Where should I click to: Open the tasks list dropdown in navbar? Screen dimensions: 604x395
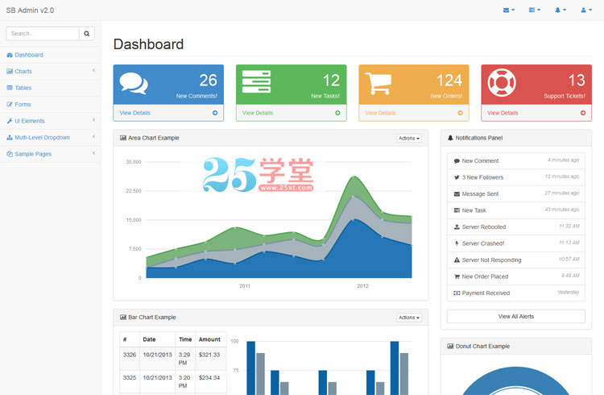pos(534,10)
